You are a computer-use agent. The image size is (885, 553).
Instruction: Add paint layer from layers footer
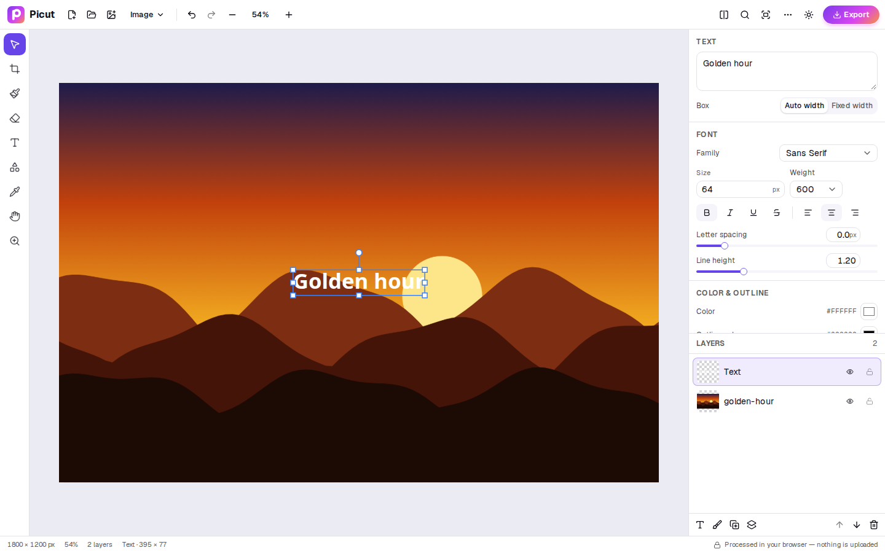717,525
